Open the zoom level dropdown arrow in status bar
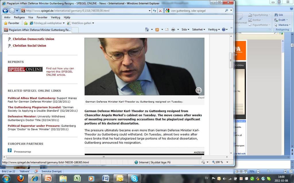 click(x=227, y=162)
